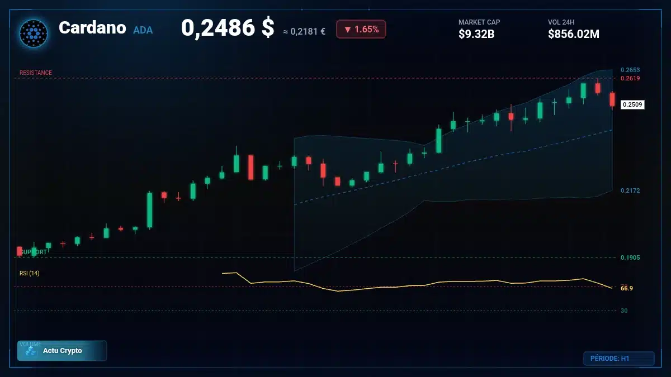Click the RSI 30 level label

click(624, 311)
